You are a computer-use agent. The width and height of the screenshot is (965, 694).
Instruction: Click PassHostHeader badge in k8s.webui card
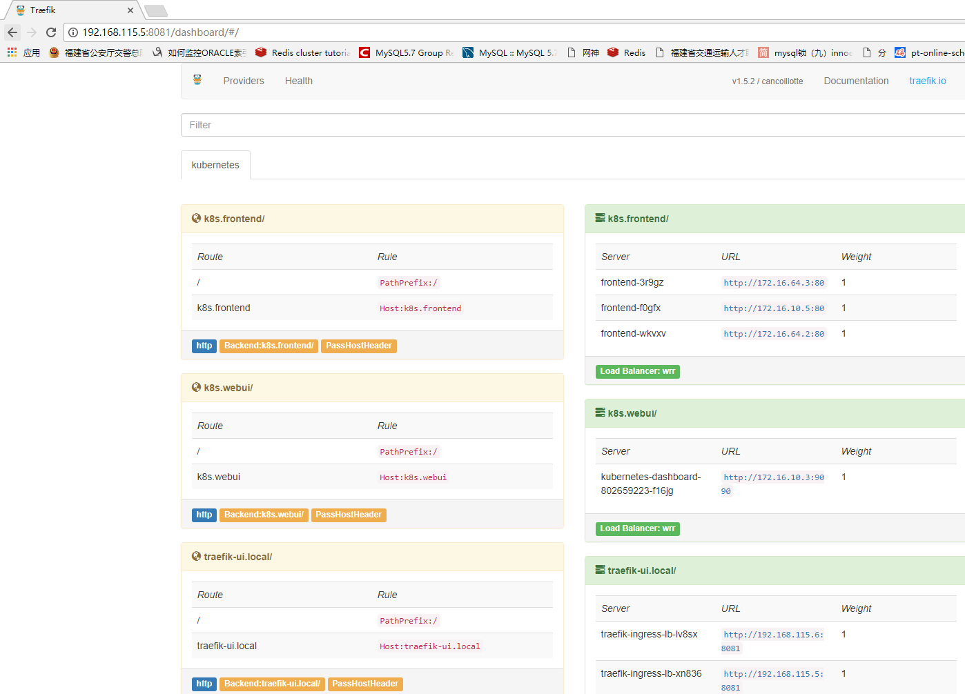click(x=349, y=515)
